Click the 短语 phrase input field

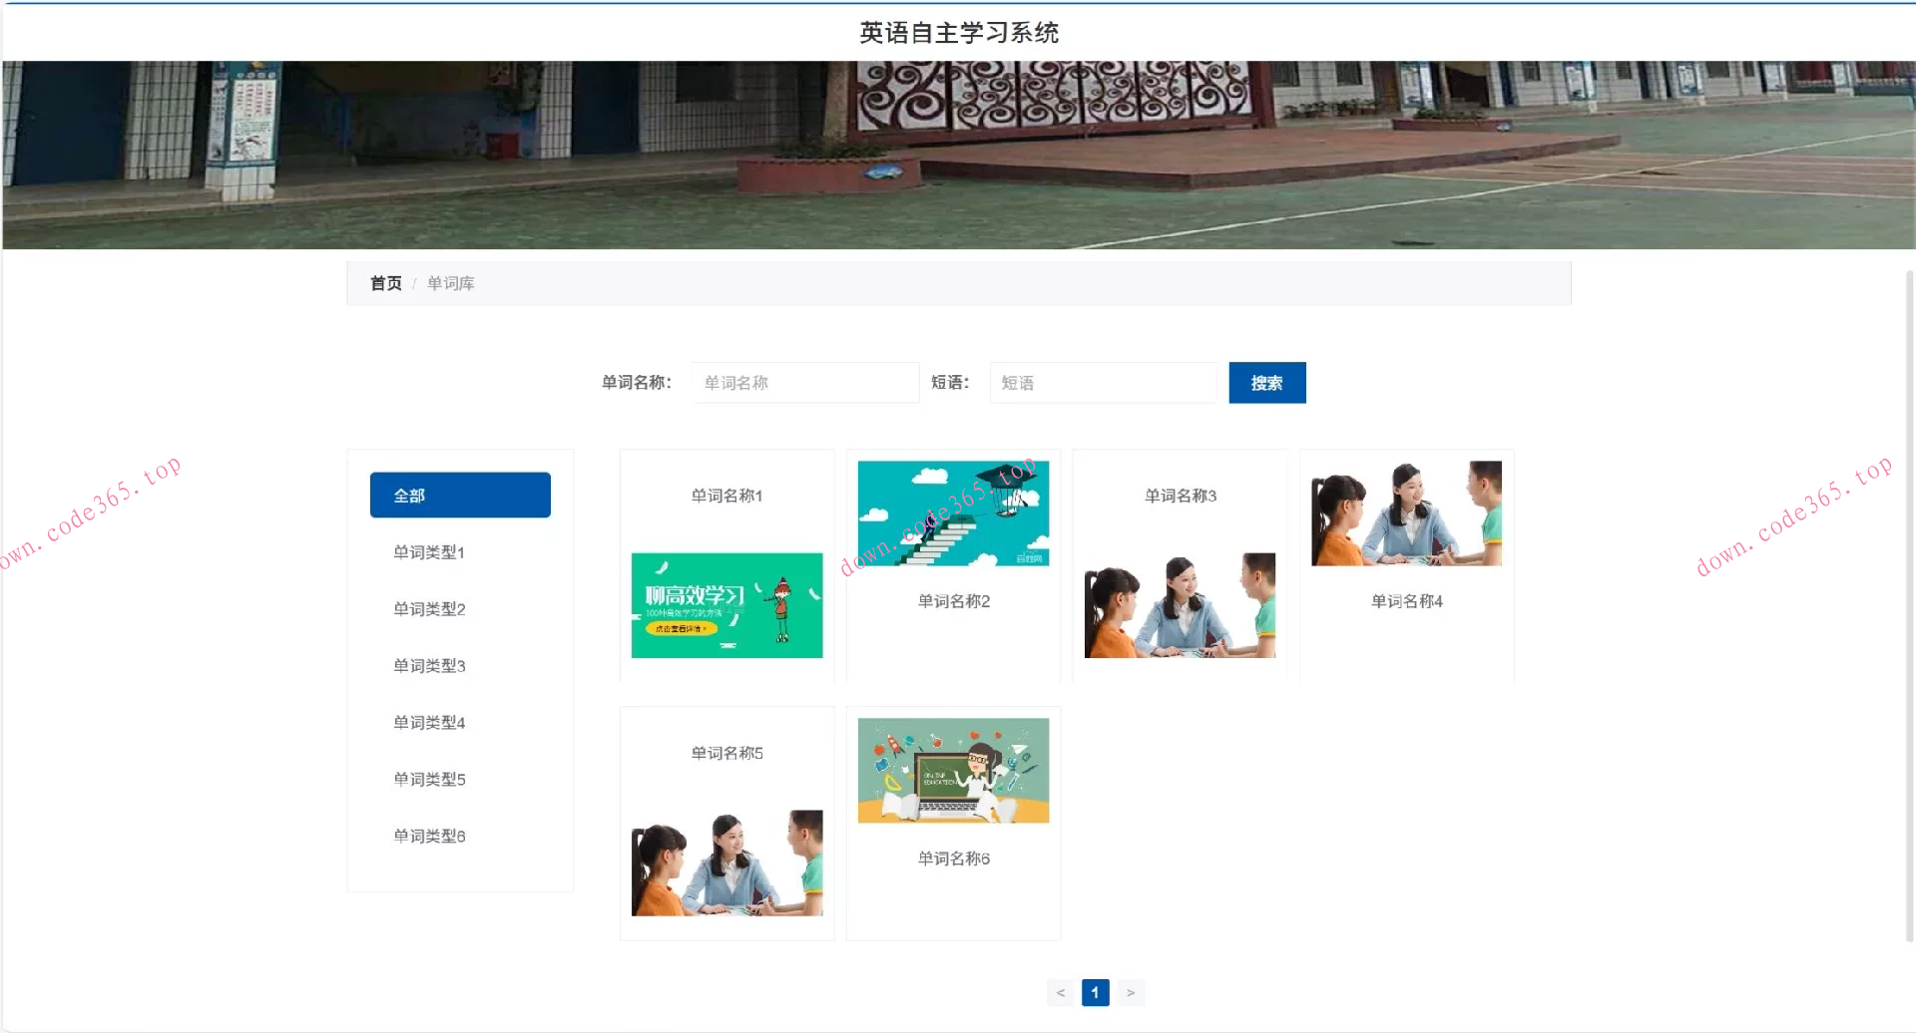(x=1103, y=382)
